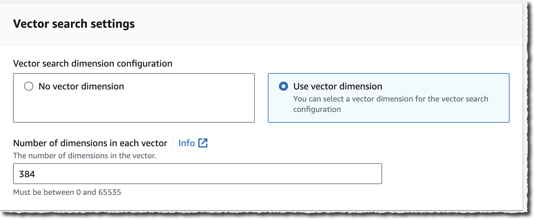Click the "Number of dimensions in each vector" label
Screen dimensions: 535x220
coord(90,143)
